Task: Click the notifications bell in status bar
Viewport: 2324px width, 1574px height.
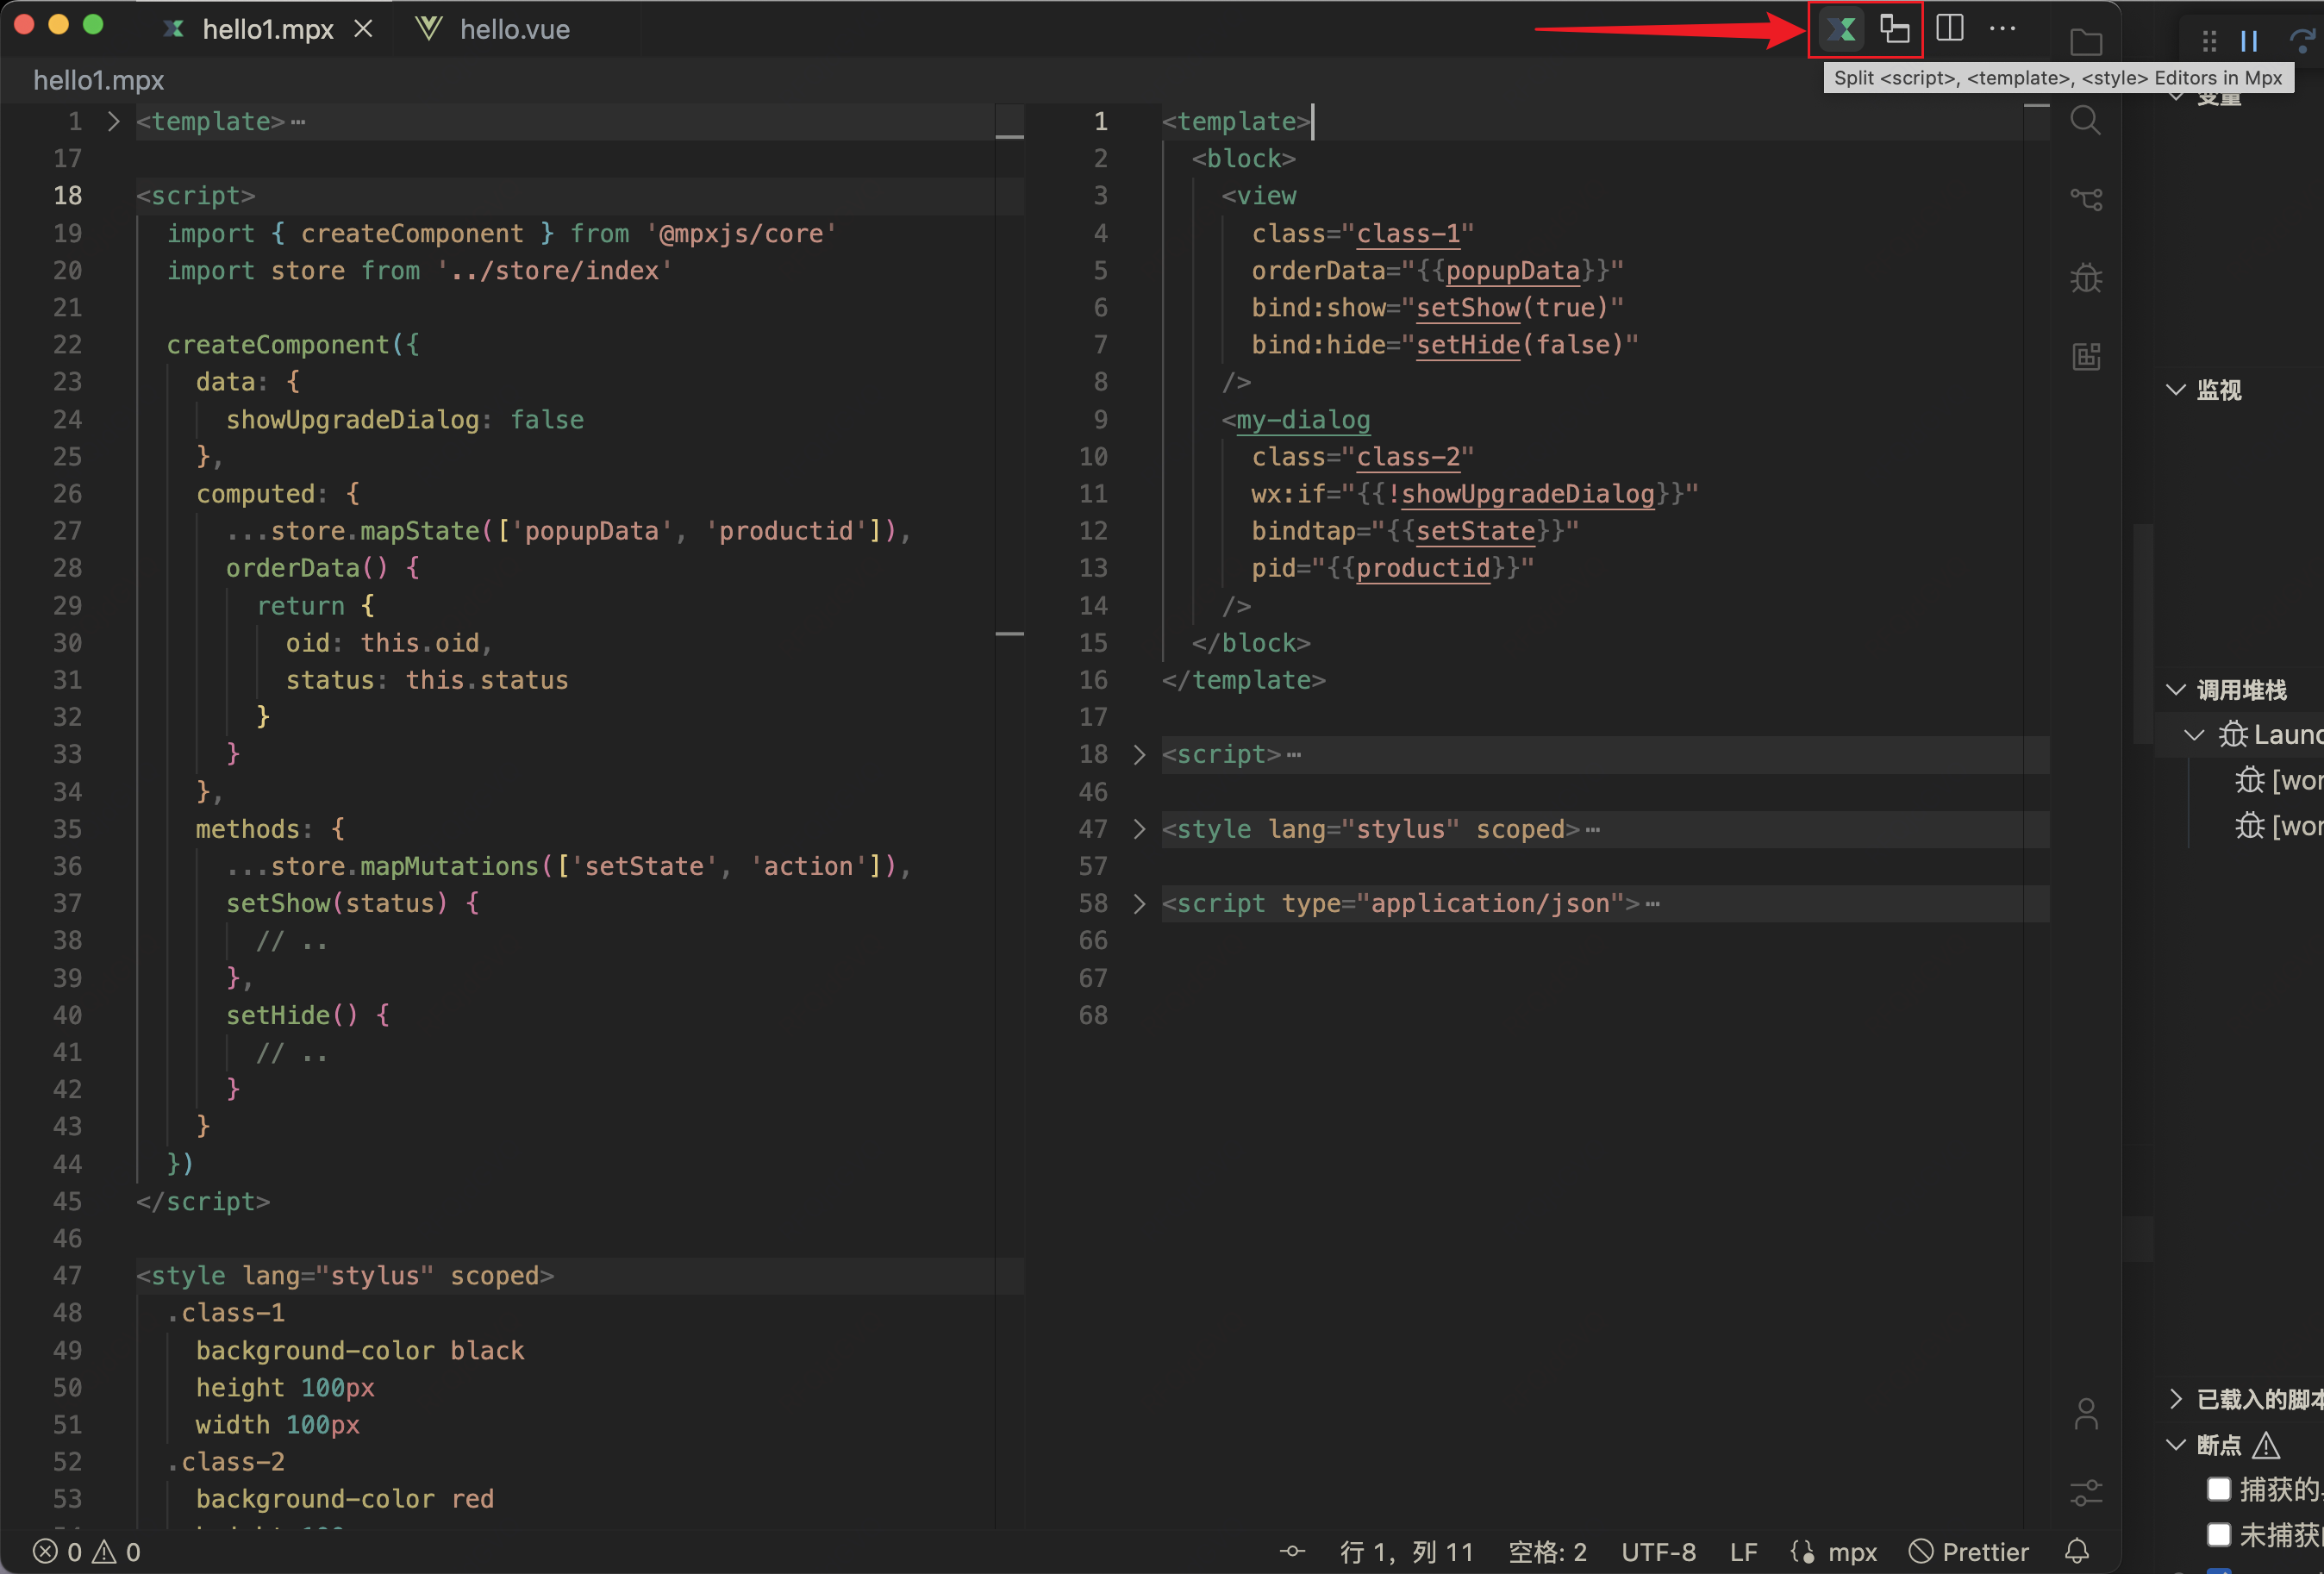Action: click(x=2076, y=1551)
